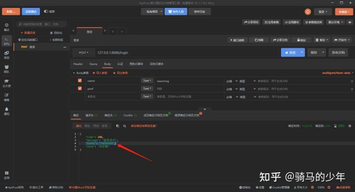Switch to the Cookie response tab

point(130,115)
